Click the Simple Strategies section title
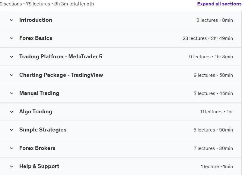The width and height of the screenshot is (242, 175). 43,130
